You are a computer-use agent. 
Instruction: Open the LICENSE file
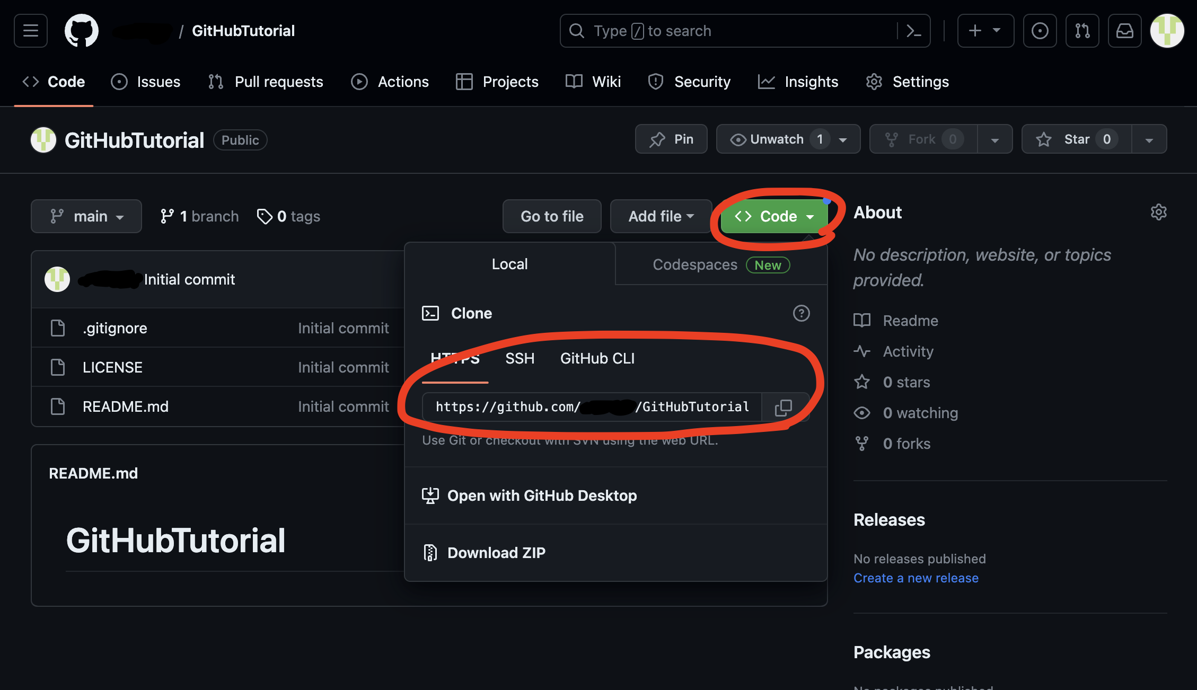pyautogui.click(x=112, y=367)
